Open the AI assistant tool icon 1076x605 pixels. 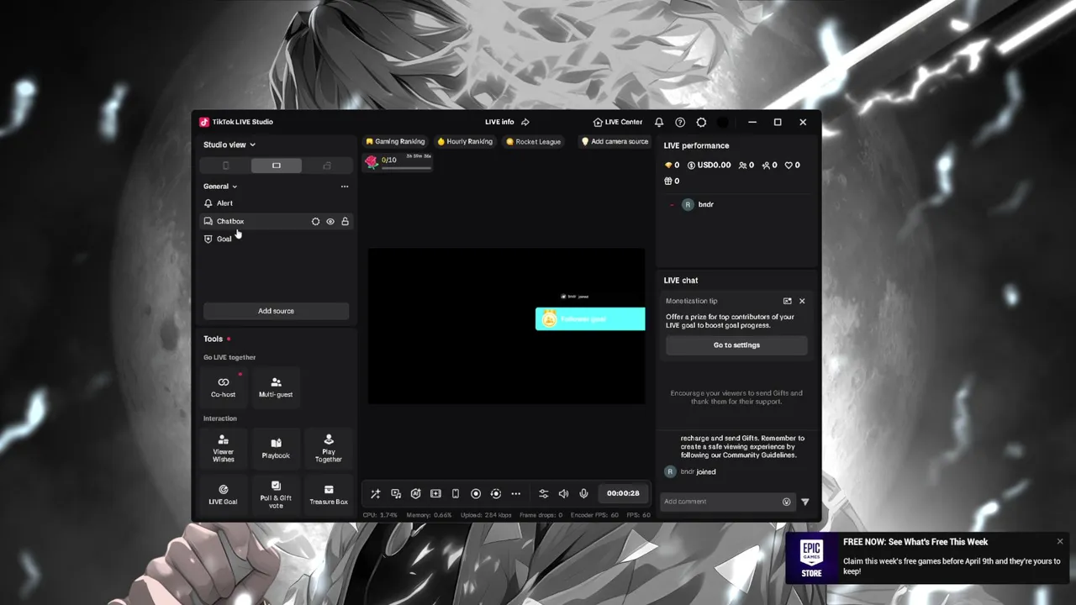pyautogui.click(x=415, y=493)
